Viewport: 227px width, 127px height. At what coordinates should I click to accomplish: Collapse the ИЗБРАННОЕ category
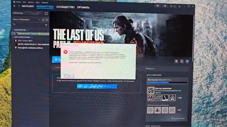pyautogui.click(x=13, y=30)
